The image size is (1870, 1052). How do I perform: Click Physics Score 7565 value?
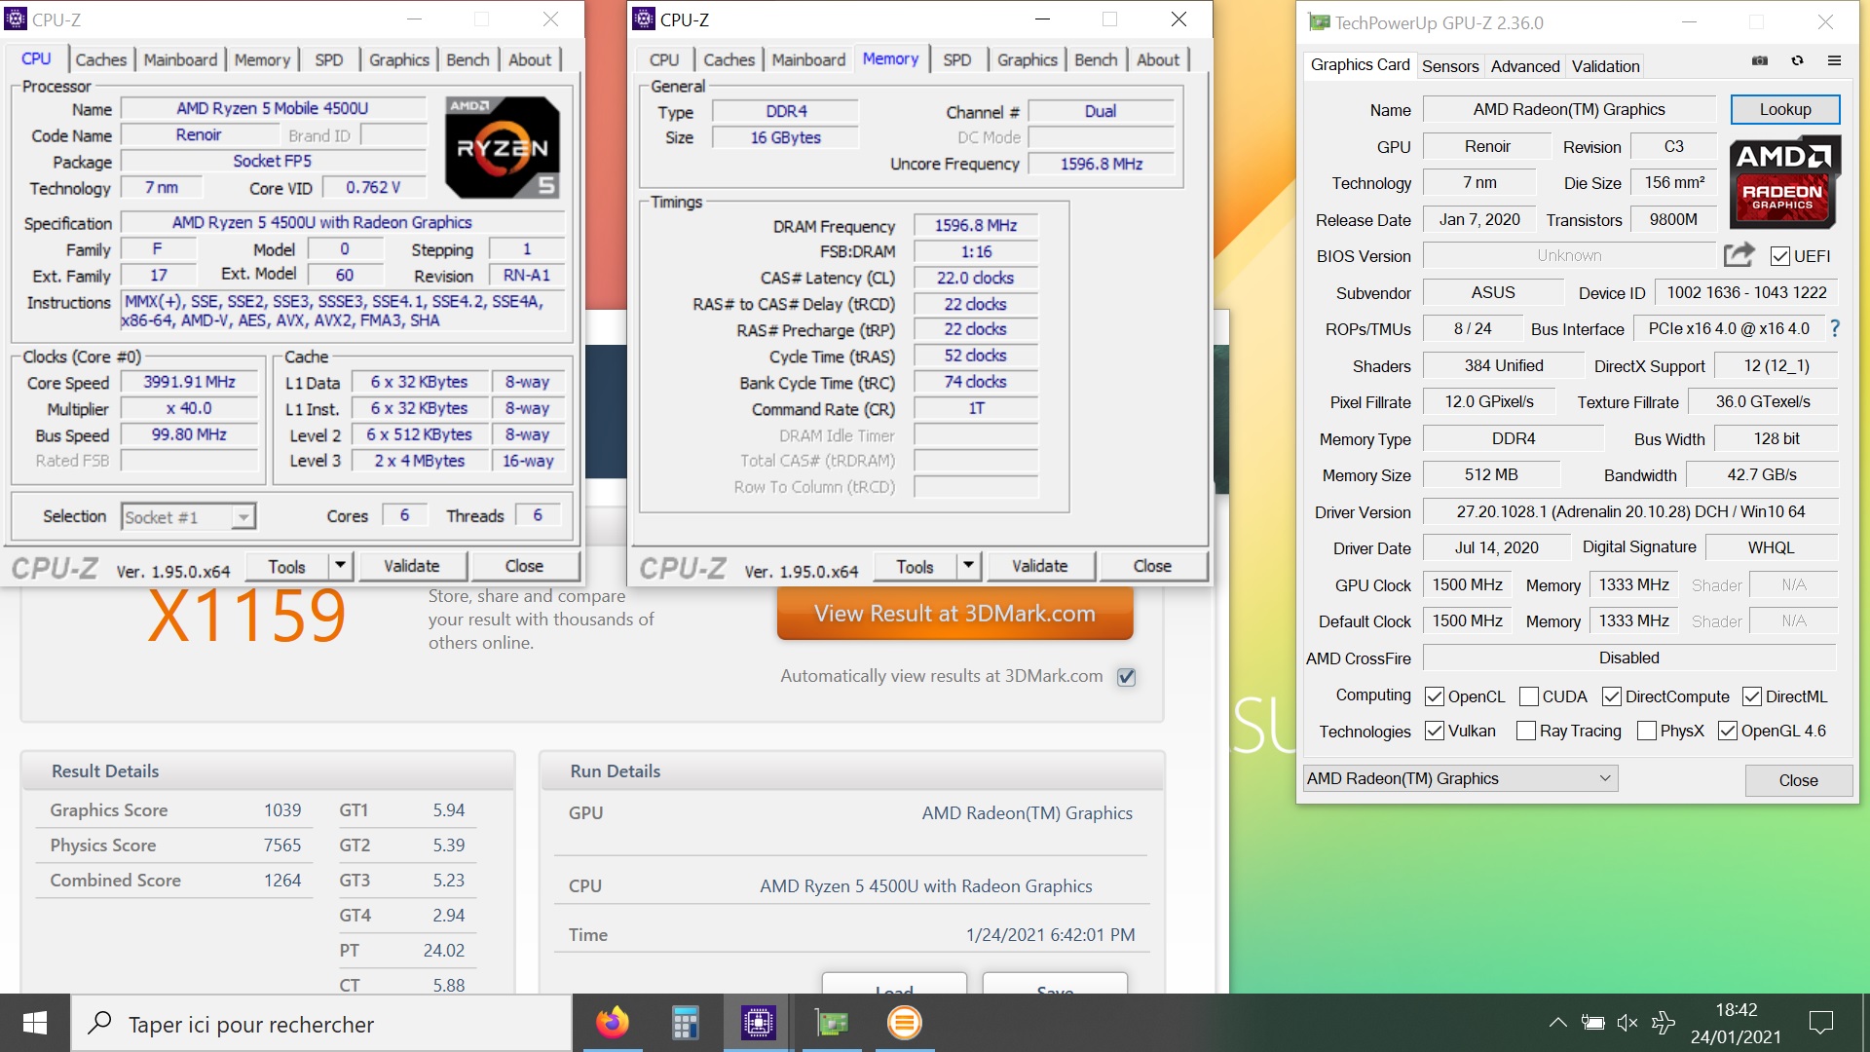click(x=282, y=845)
